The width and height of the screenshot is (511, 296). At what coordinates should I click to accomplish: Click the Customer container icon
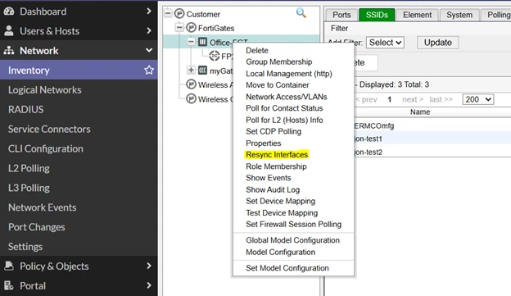pyautogui.click(x=179, y=14)
